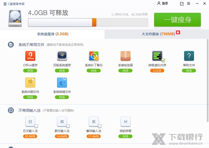Select the 韩文输入法 icon

pyautogui.click(x=62, y=121)
